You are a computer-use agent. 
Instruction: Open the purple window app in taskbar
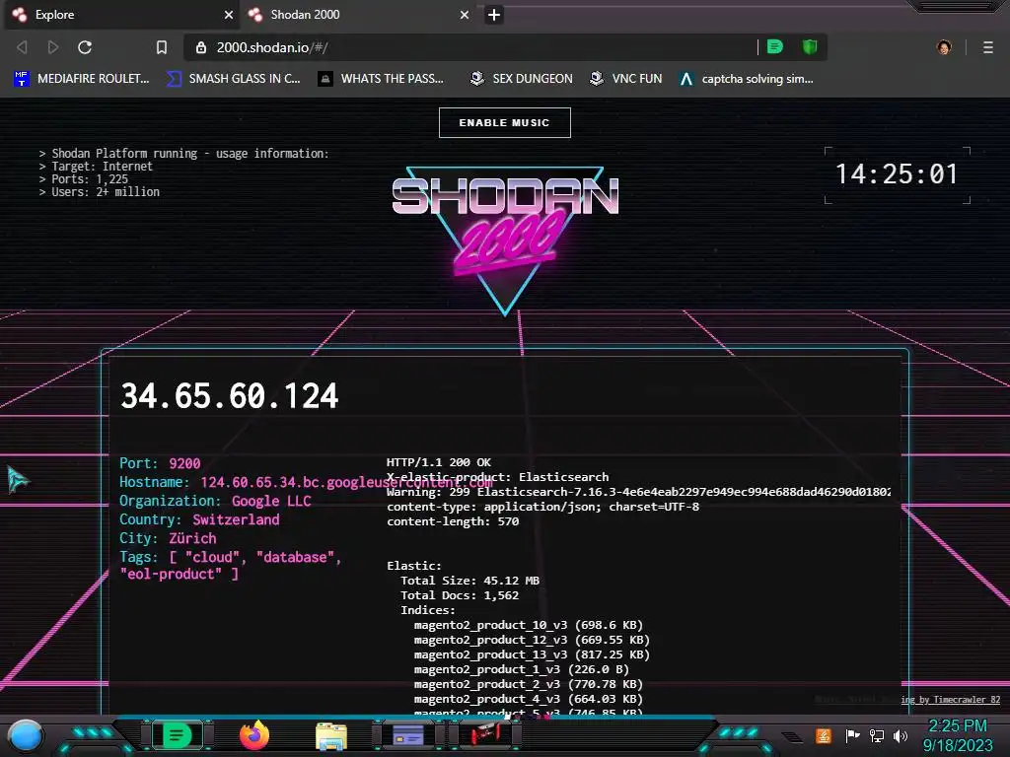[407, 735]
